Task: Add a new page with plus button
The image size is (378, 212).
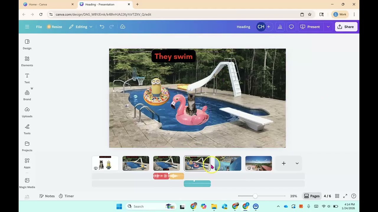Action: tap(283, 163)
